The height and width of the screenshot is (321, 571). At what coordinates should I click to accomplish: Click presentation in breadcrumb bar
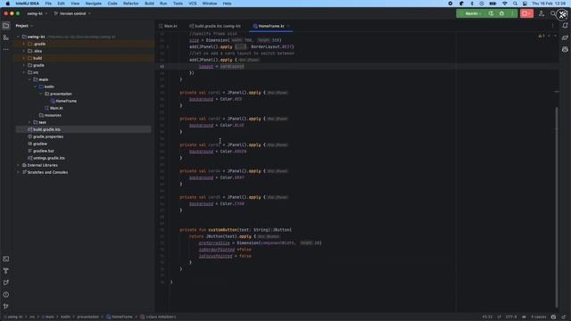[87, 317]
